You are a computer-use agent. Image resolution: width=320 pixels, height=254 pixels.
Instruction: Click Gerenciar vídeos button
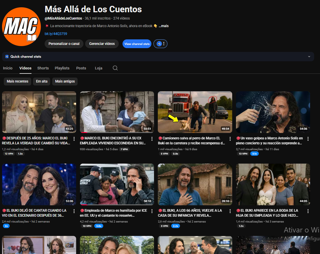click(x=102, y=44)
